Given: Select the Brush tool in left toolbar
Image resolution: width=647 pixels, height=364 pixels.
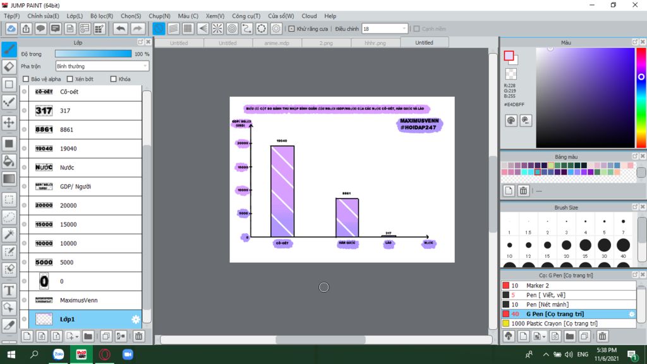Looking at the screenshot, I should (x=9, y=49).
